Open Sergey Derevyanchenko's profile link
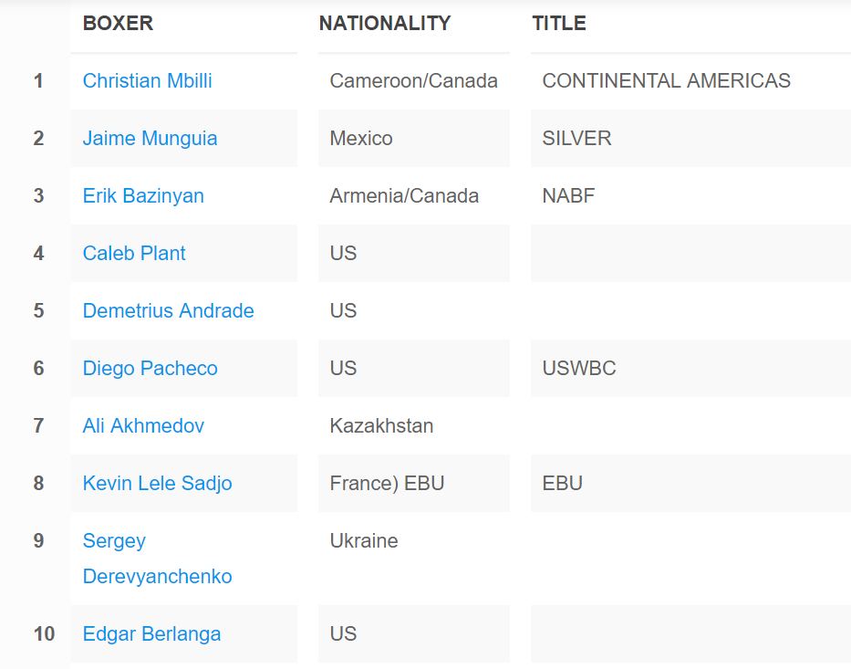 pyautogui.click(x=158, y=559)
